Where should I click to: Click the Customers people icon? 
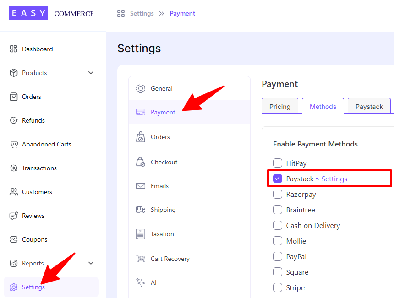[x=14, y=192]
